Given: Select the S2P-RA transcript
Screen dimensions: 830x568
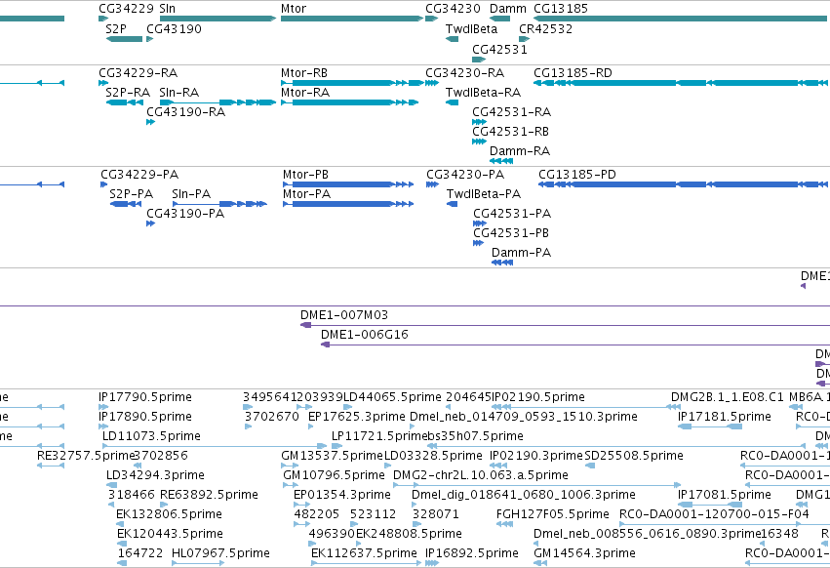Looking at the screenshot, I should pyautogui.click(x=125, y=102).
